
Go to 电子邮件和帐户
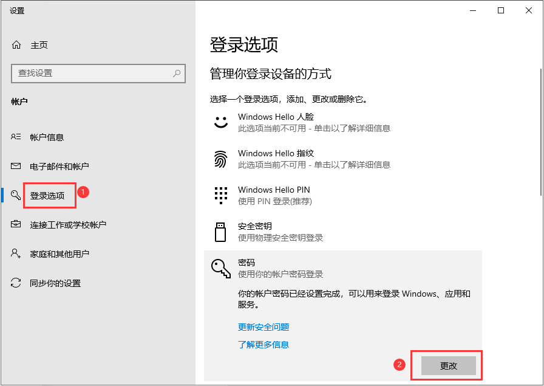click(59, 167)
